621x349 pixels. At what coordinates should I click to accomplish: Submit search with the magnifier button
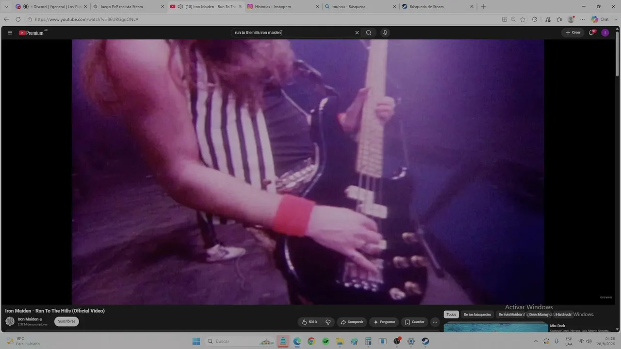[x=369, y=32]
